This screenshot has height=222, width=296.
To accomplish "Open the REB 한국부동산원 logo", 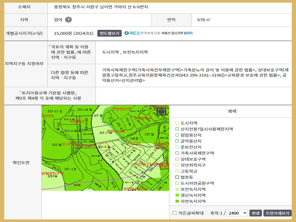I will tap(142, 33).
